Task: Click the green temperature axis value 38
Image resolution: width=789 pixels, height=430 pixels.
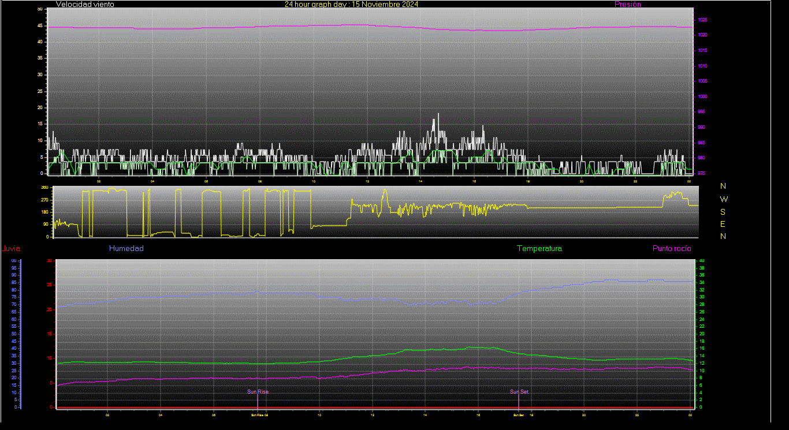Action: [x=702, y=268]
